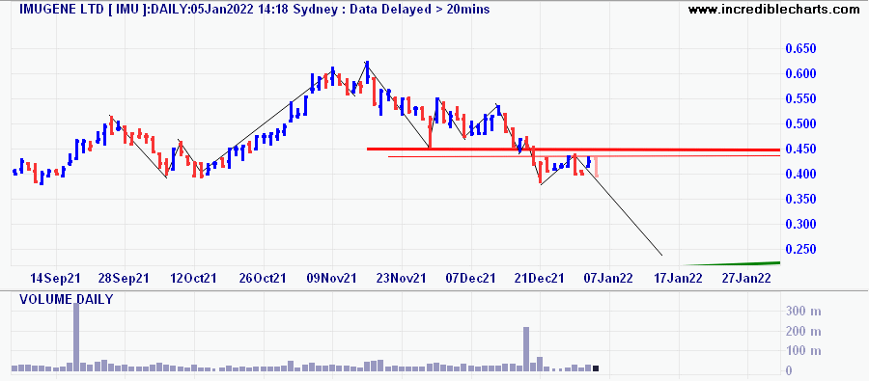The image size is (869, 381).
Task: Click the 26Oct21 date label
Action: 264,278
